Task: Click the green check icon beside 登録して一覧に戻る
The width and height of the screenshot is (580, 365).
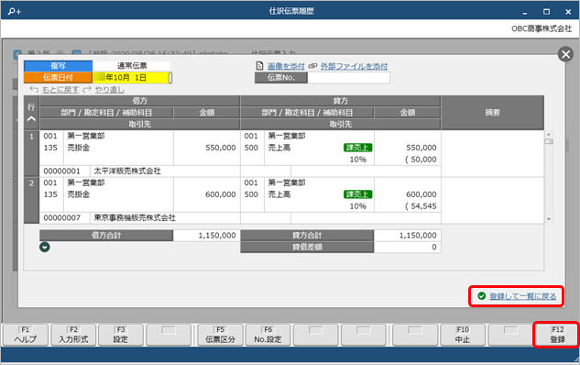Action: [x=481, y=296]
